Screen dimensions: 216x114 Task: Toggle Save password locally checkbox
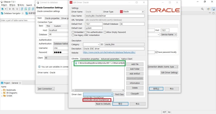pos(156,52)
